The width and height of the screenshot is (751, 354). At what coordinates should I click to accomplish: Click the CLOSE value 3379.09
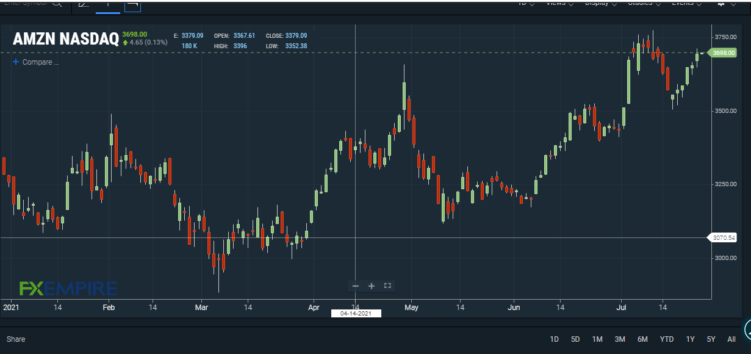tap(296, 36)
